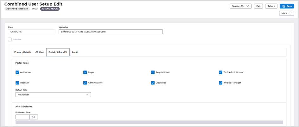Uncheck the Clearance portal role

153,83
